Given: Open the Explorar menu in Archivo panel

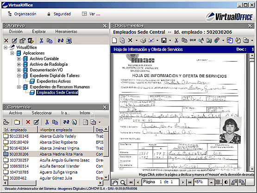Looking at the screenshot, I should point(39,31).
